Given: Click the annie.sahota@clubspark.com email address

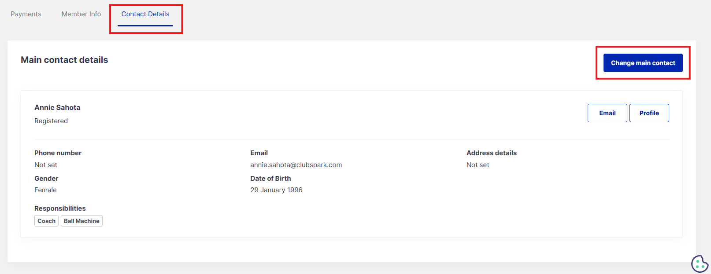Looking at the screenshot, I should (296, 165).
